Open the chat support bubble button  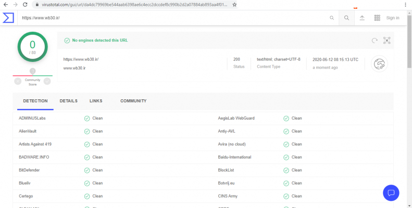click(391, 193)
